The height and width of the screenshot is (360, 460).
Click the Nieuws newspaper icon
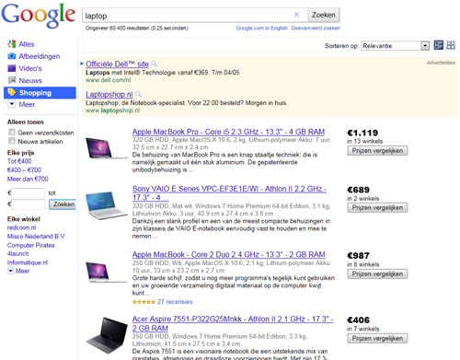(x=12, y=80)
